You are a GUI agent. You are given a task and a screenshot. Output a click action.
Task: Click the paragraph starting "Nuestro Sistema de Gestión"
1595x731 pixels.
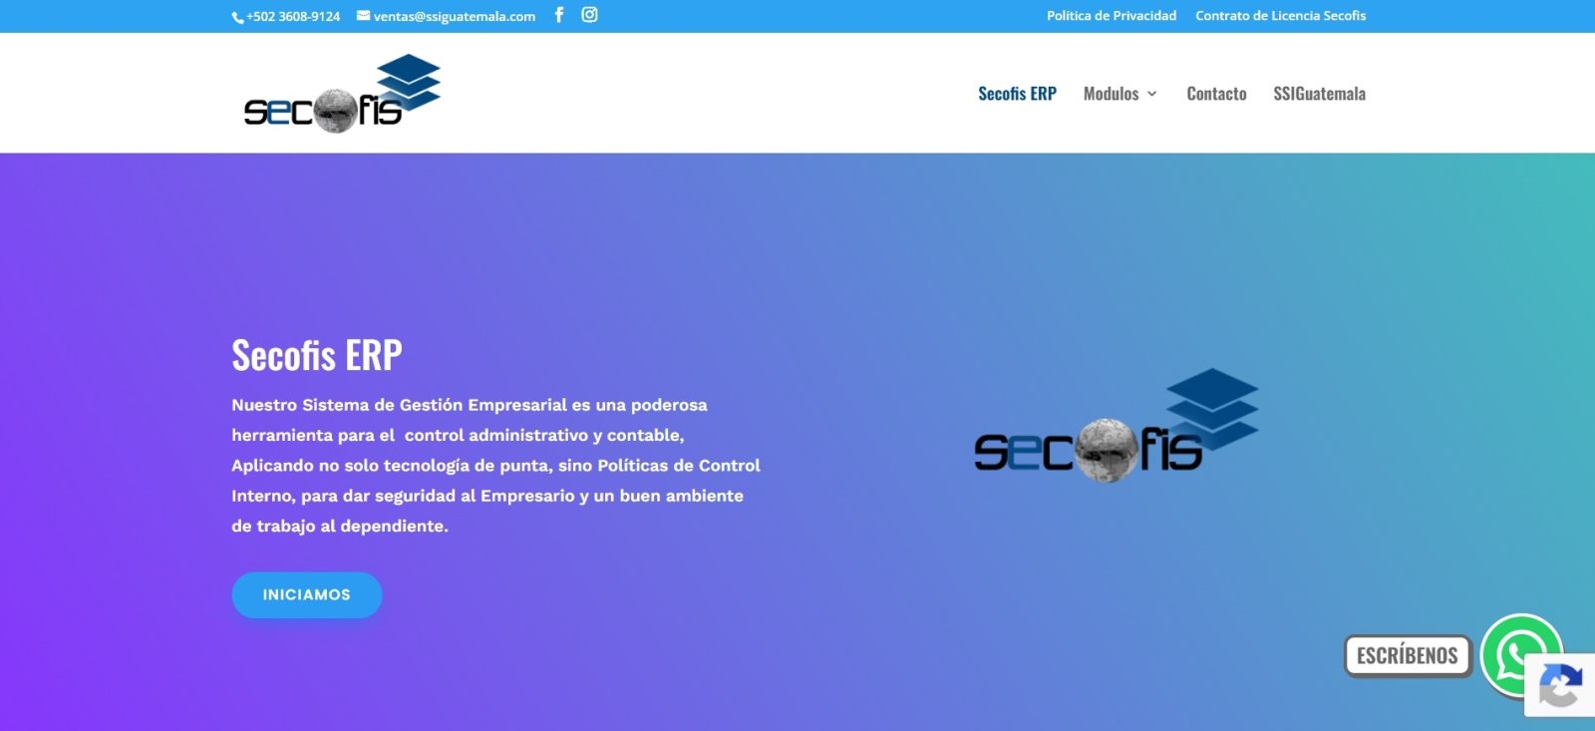pyautogui.click(x=495, y=466)
